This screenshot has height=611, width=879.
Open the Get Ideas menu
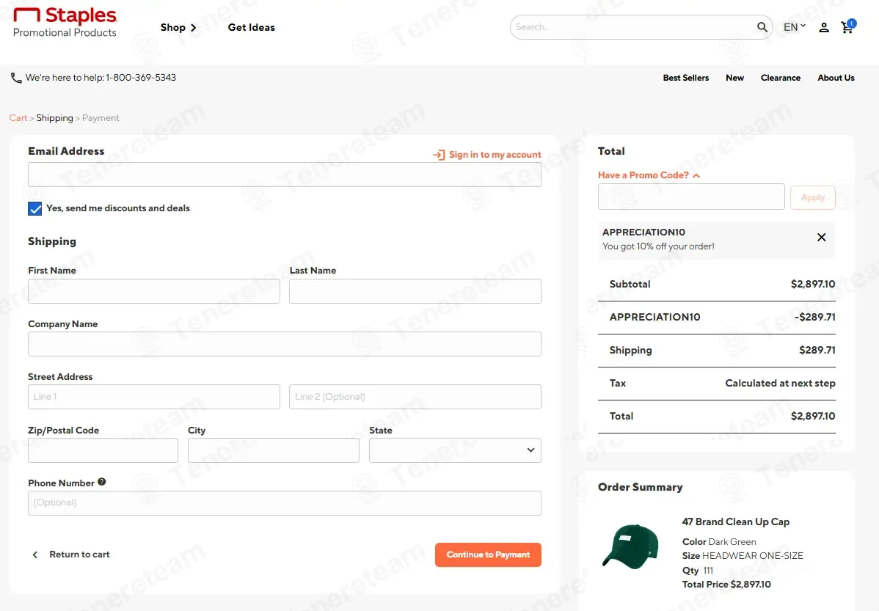[251, 27]
